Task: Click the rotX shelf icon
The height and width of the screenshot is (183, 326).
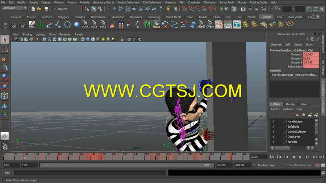Action: [85, 24]
